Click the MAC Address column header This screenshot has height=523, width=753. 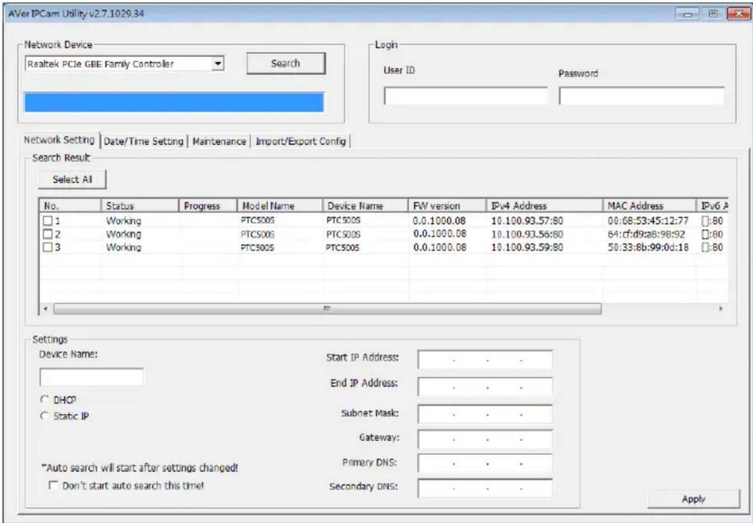(x=650, y=205)
